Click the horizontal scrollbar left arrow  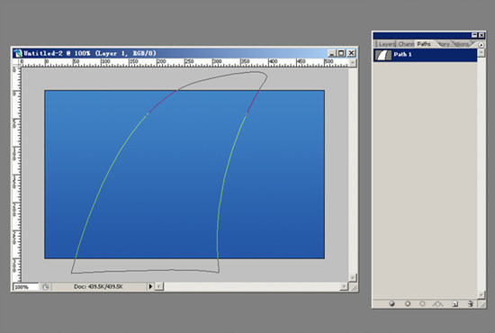click(x=159, y=286)
